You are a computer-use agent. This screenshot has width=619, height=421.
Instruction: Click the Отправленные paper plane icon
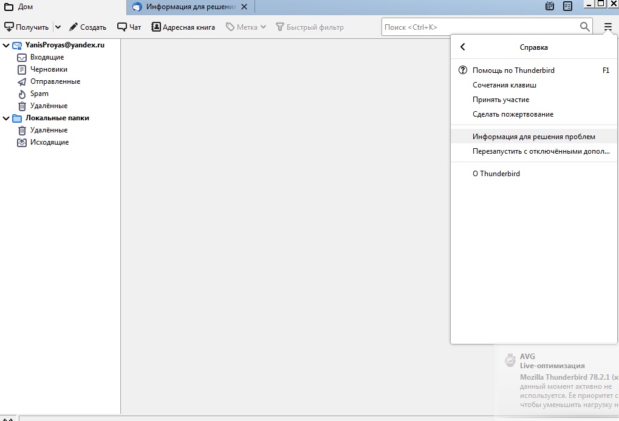[22, 82]
